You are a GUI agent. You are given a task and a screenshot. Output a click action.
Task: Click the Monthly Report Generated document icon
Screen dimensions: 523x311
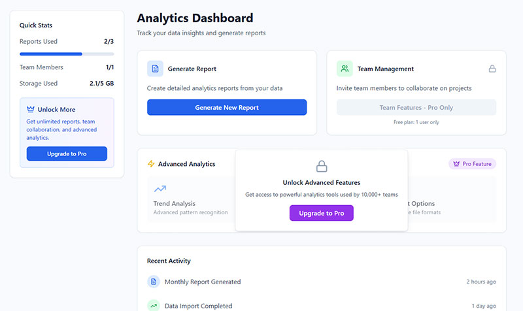click(154, 282)
